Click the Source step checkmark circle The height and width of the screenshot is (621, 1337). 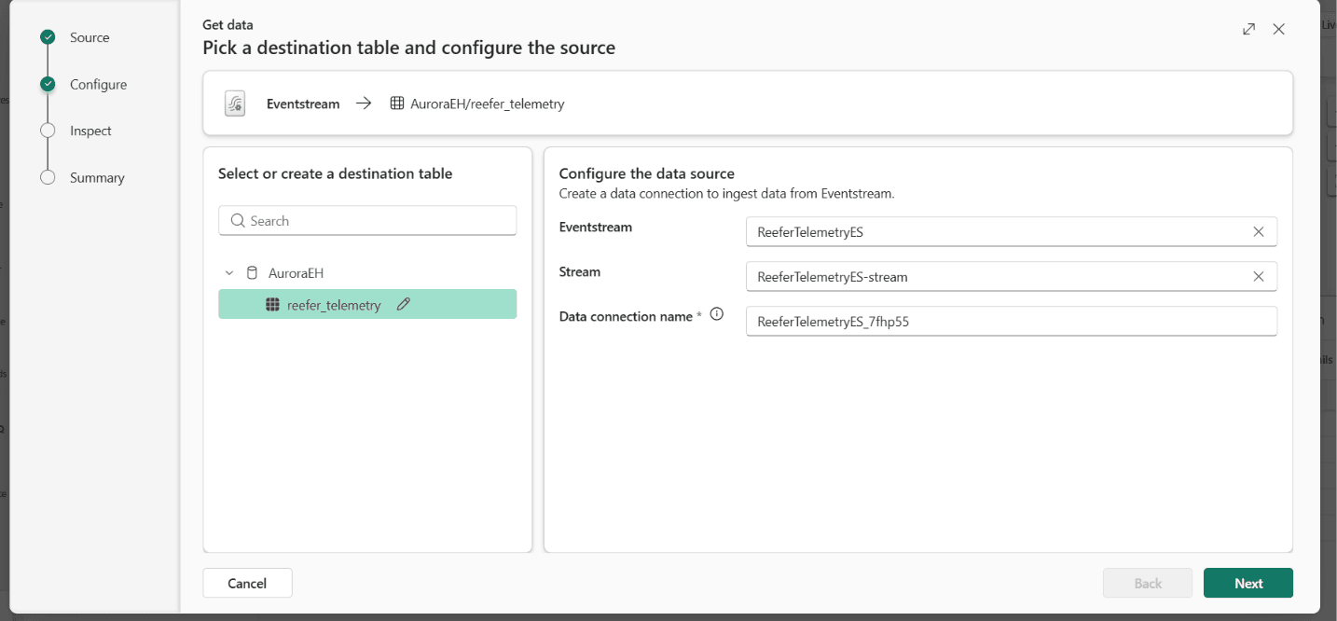pyautogui.click(x=48, y=37)
